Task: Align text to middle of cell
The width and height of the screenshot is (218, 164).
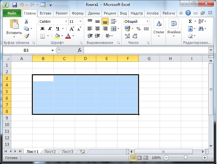Action: coord(98,21)
